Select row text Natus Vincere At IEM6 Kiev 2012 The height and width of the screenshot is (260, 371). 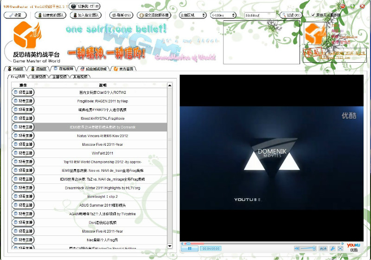coord(102,136)
